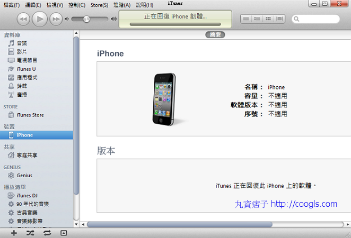Switch to list view
Viewport: 351px width, 238px height.
[246, 19]
